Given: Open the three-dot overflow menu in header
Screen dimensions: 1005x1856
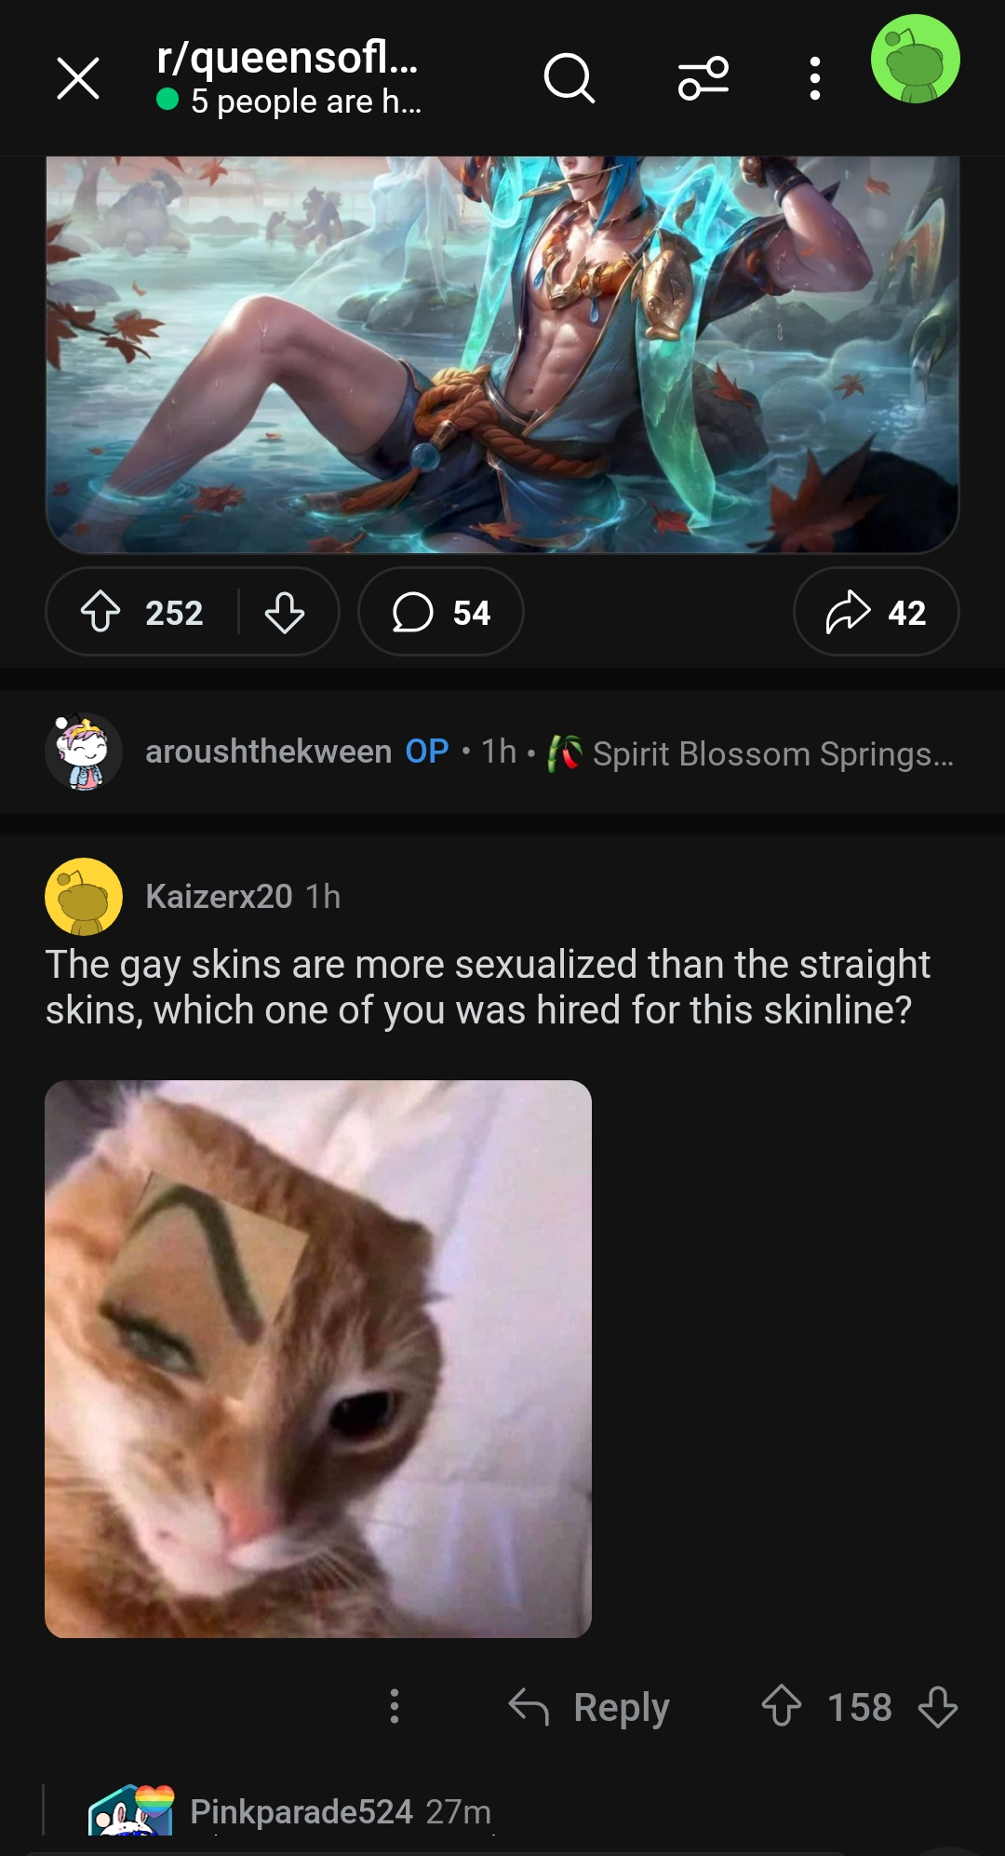Looking at the screenshot, I should tap(815, 78).
